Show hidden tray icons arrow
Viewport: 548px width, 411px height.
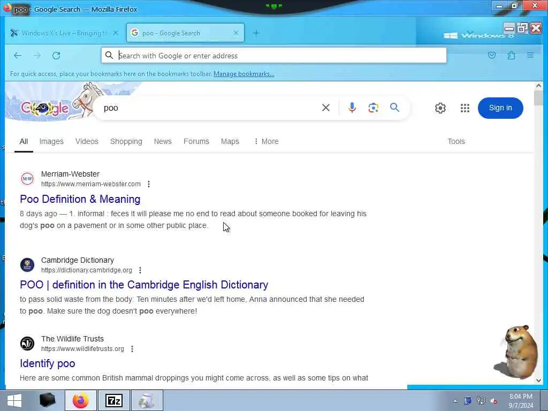[x=455, y=401]
